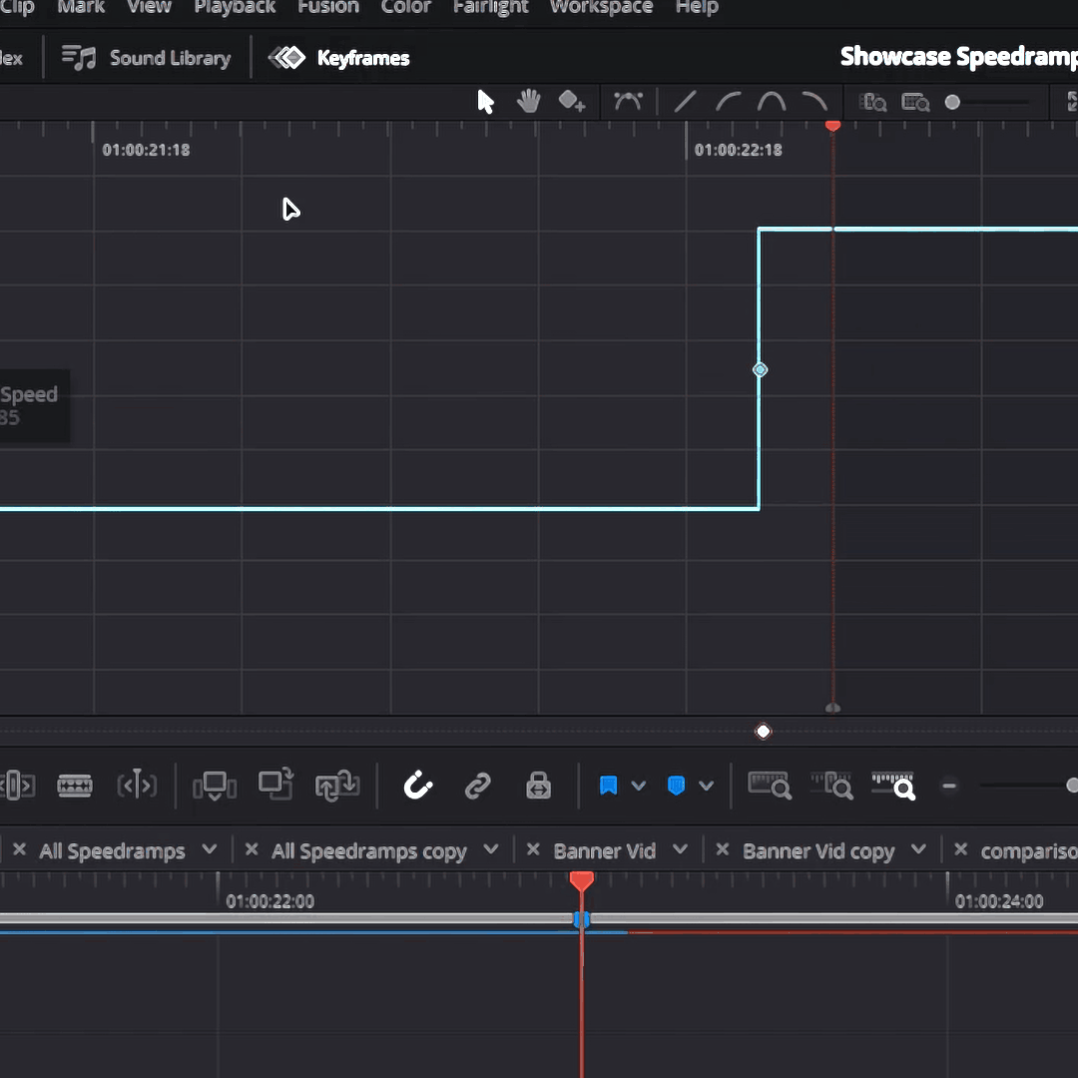Toggle the Sound Library panel
1078x1078 pixels.
click(x=146, y=57)
